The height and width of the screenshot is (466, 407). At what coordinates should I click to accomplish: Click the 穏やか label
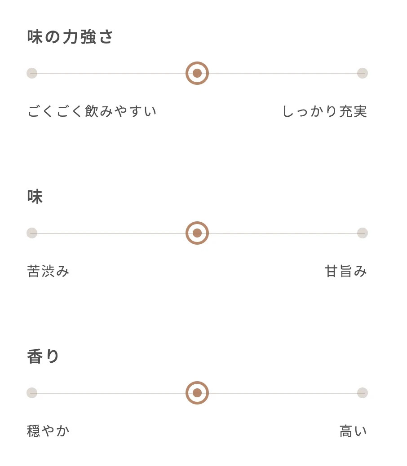point(48,431)
